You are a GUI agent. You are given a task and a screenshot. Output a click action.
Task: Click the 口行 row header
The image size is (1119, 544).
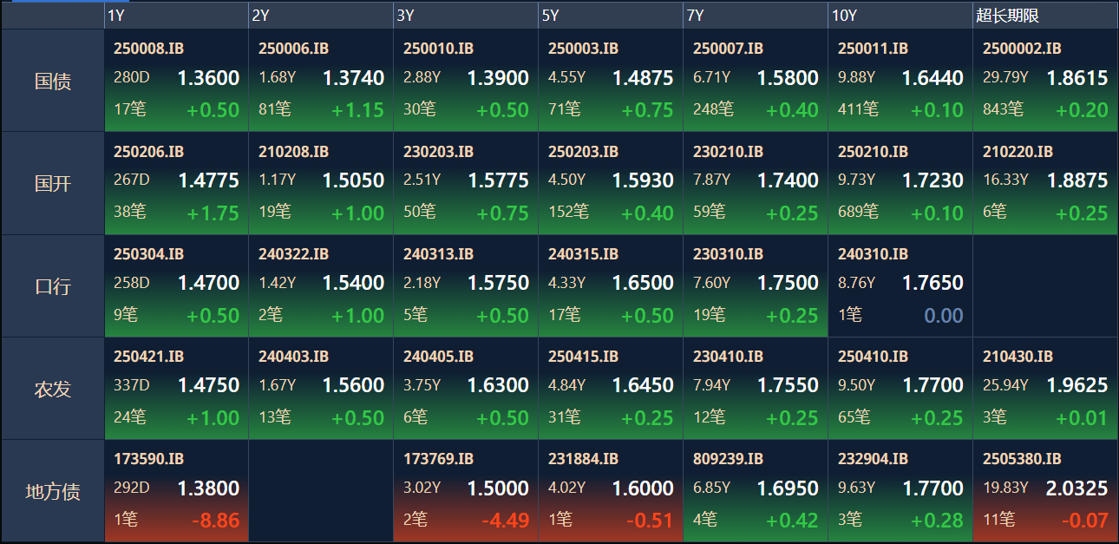[53, 285]
